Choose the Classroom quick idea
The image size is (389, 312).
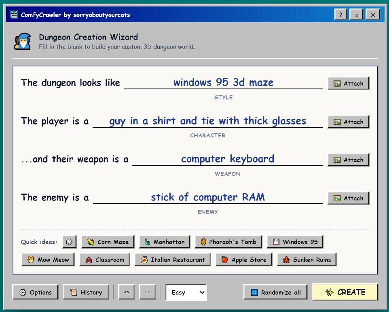point(105,260)
